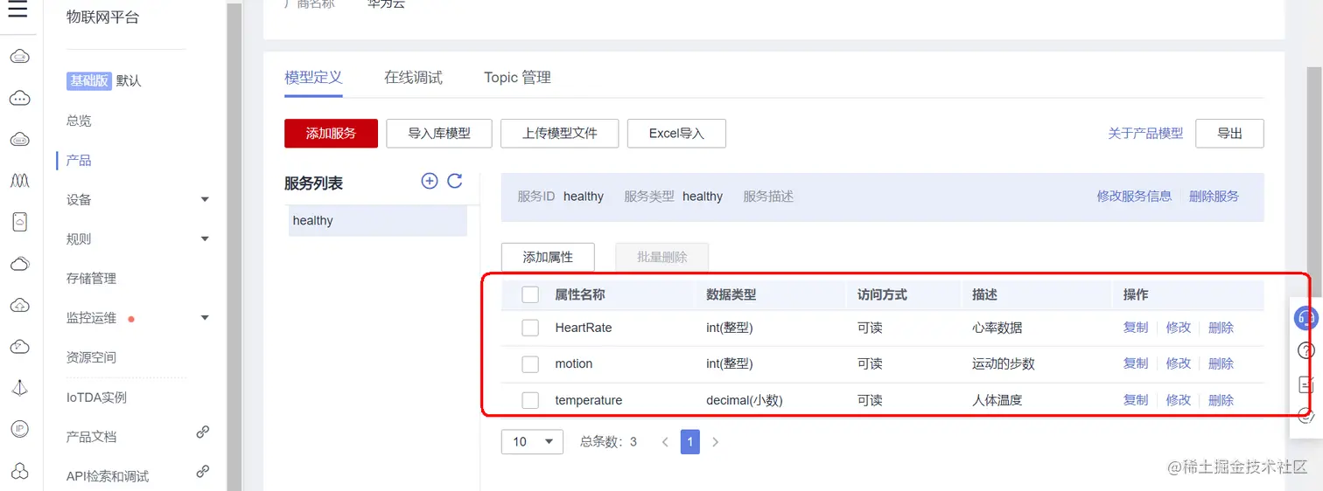Click 删除 in the temperature row
The width and height of the screenshot is (1323, 491).
[x=1221, y=400]
